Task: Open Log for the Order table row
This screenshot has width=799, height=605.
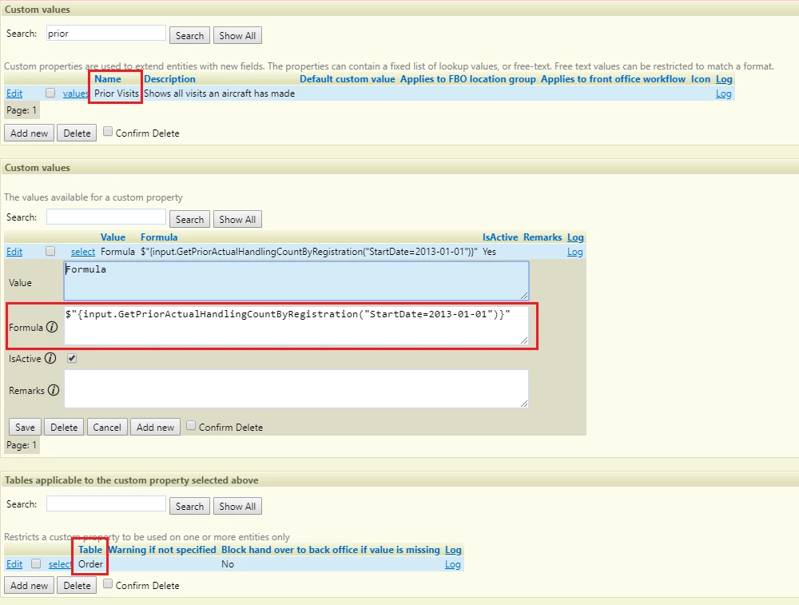Action: pyautogui.click(x=452, y=564)
